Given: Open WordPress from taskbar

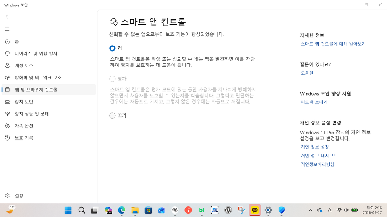Looking at the screenshot, I should pos(228,210).
